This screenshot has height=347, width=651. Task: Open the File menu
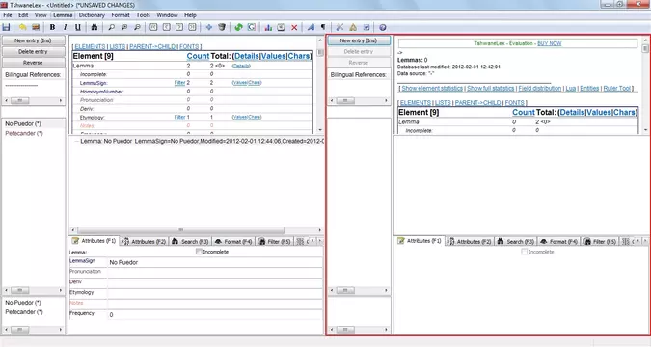coord(8,15)
